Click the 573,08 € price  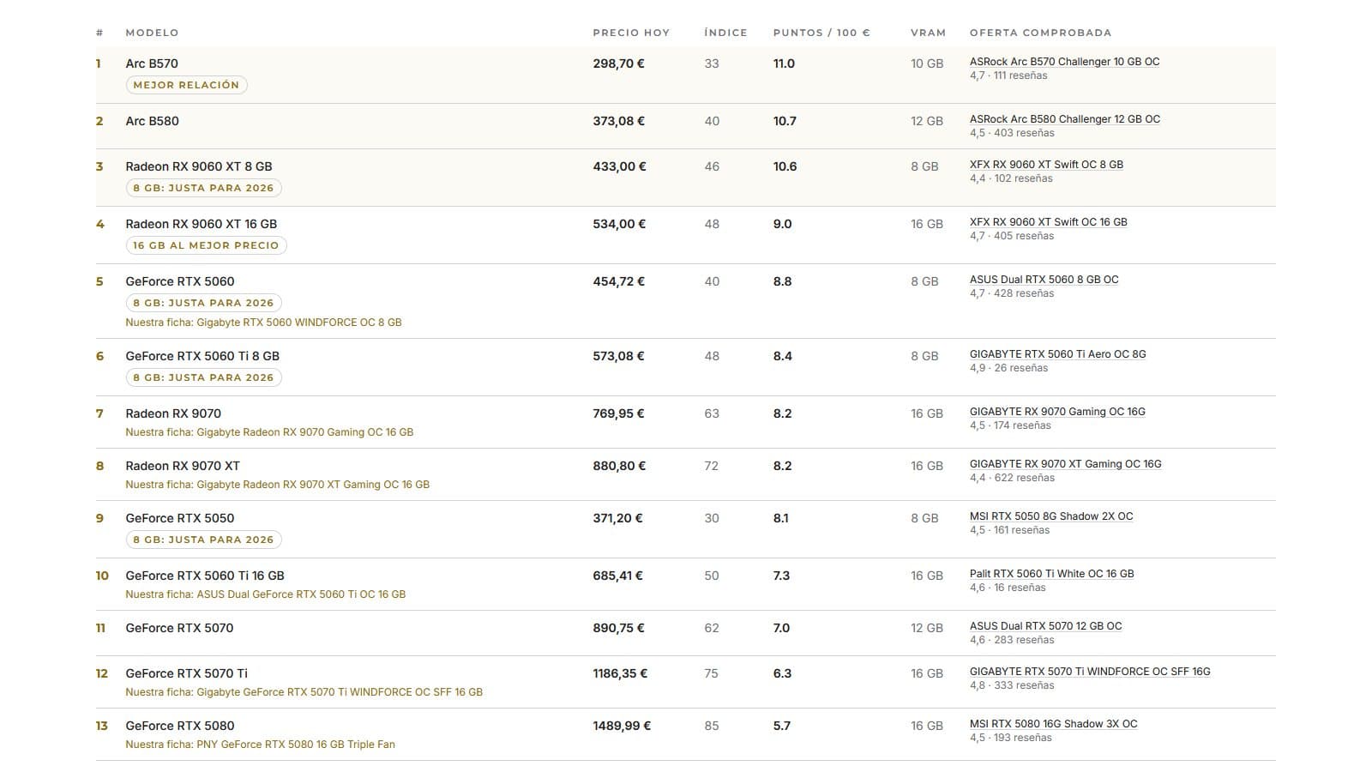pyautogui.click(x=619, y=356)
